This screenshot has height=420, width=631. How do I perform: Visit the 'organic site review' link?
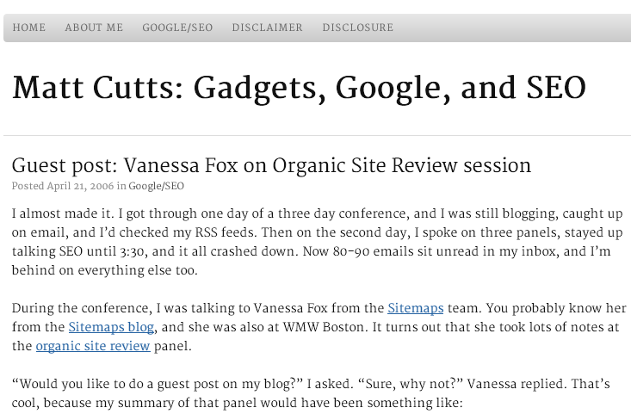(93, 347)
